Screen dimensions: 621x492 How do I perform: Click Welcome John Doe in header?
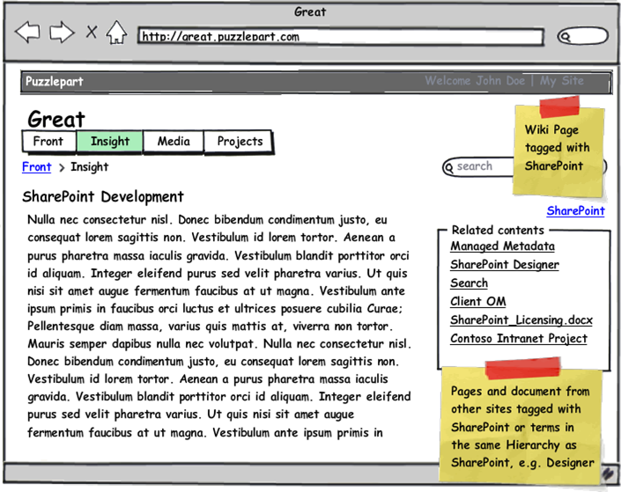click(x=475, y=81)
